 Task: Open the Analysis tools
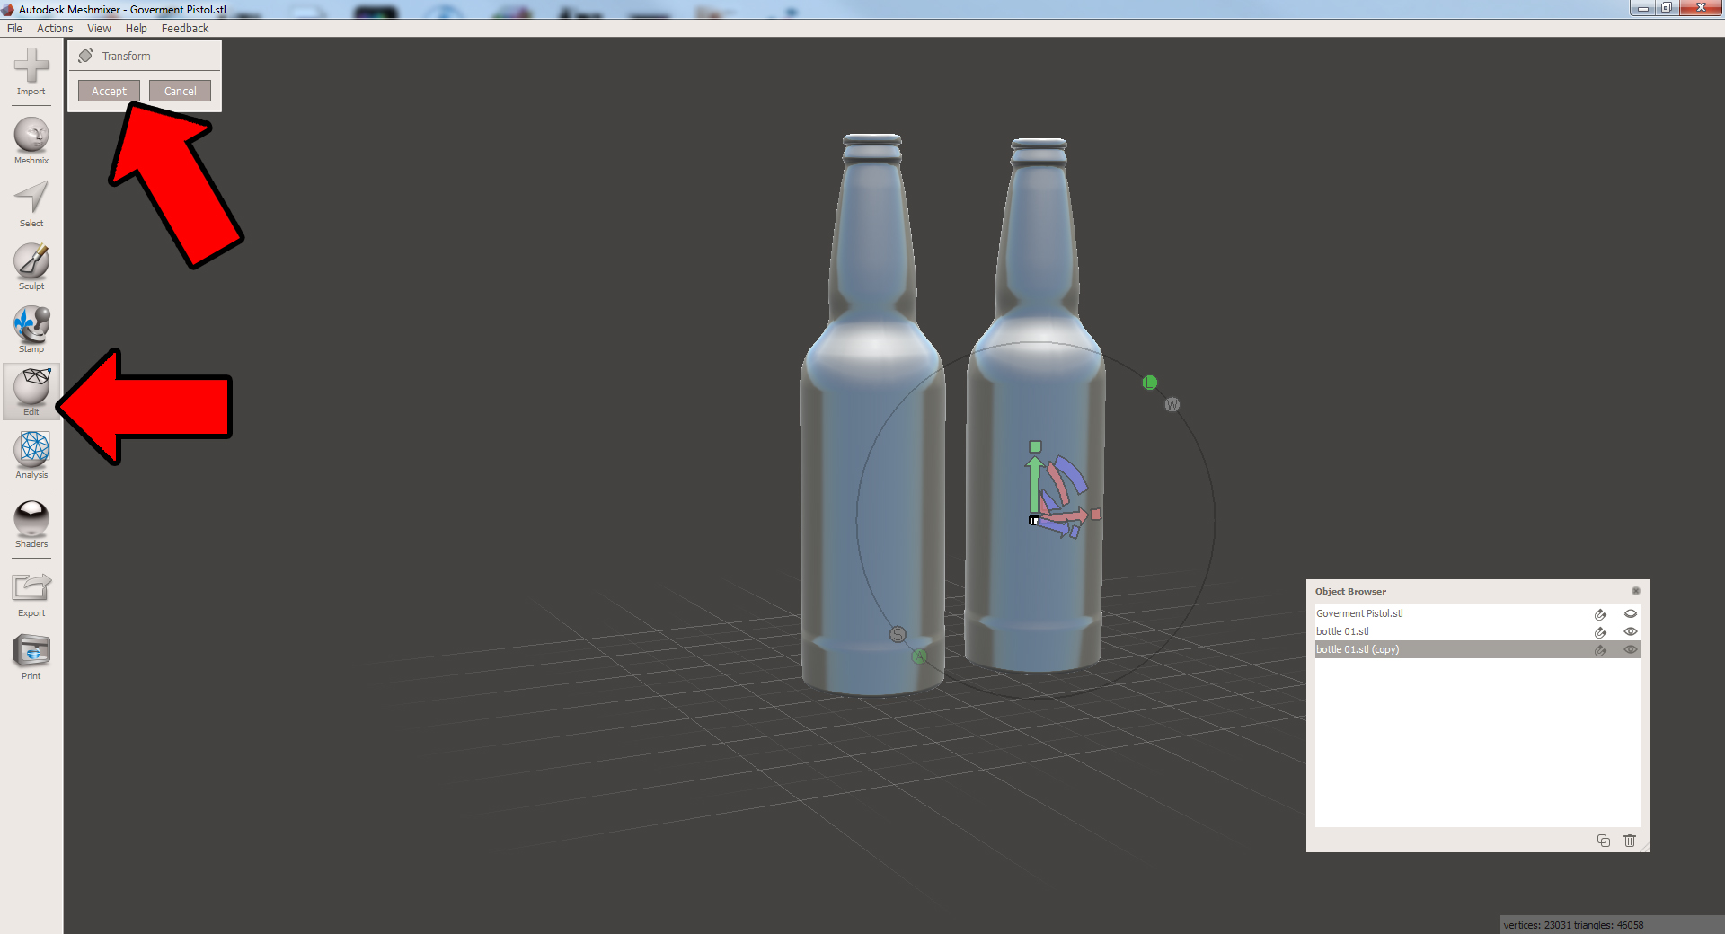(x=31, y=455)
